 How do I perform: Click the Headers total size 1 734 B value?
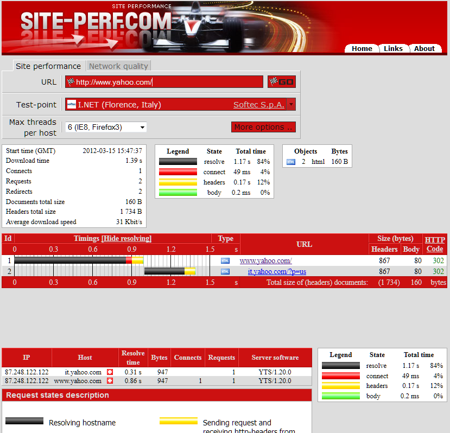[x=131, y=212]
